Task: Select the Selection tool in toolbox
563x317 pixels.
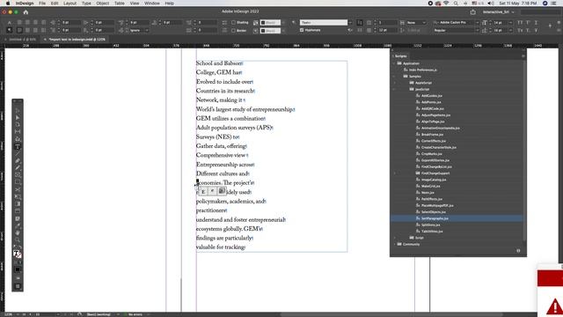Action: click(x=18, y=110)
